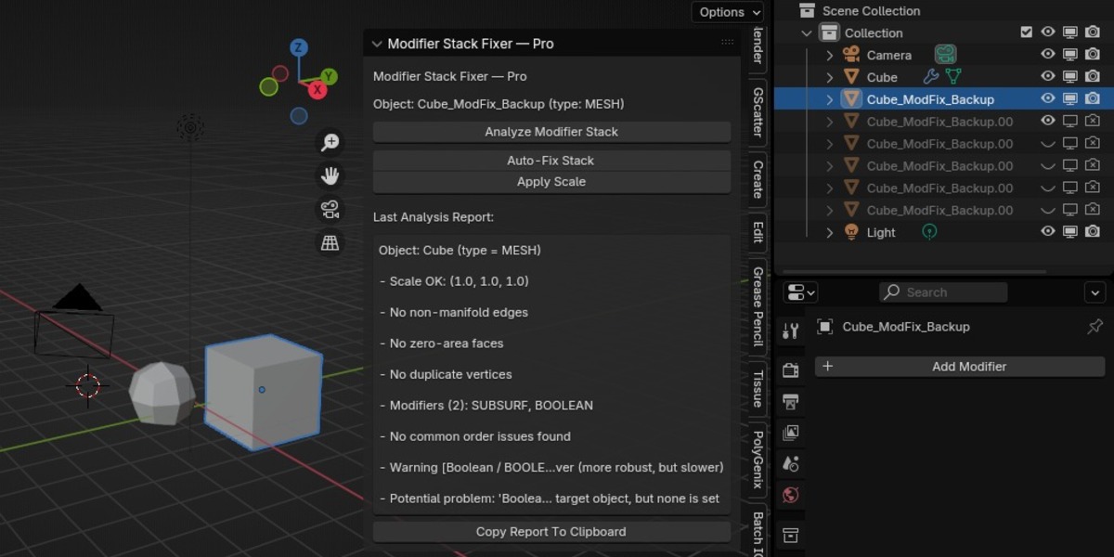Click the mesh triangle icon of the Cube row

point(851,77)
